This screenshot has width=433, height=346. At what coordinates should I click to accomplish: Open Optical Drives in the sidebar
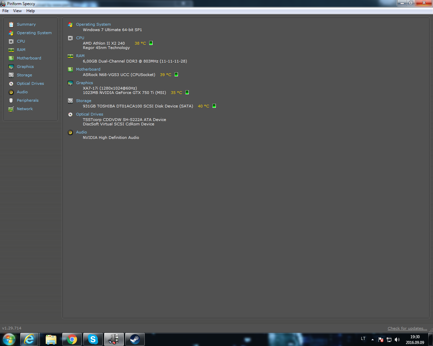(x=30, y=83)
